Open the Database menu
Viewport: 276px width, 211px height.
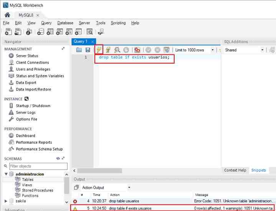coord(65,23)
